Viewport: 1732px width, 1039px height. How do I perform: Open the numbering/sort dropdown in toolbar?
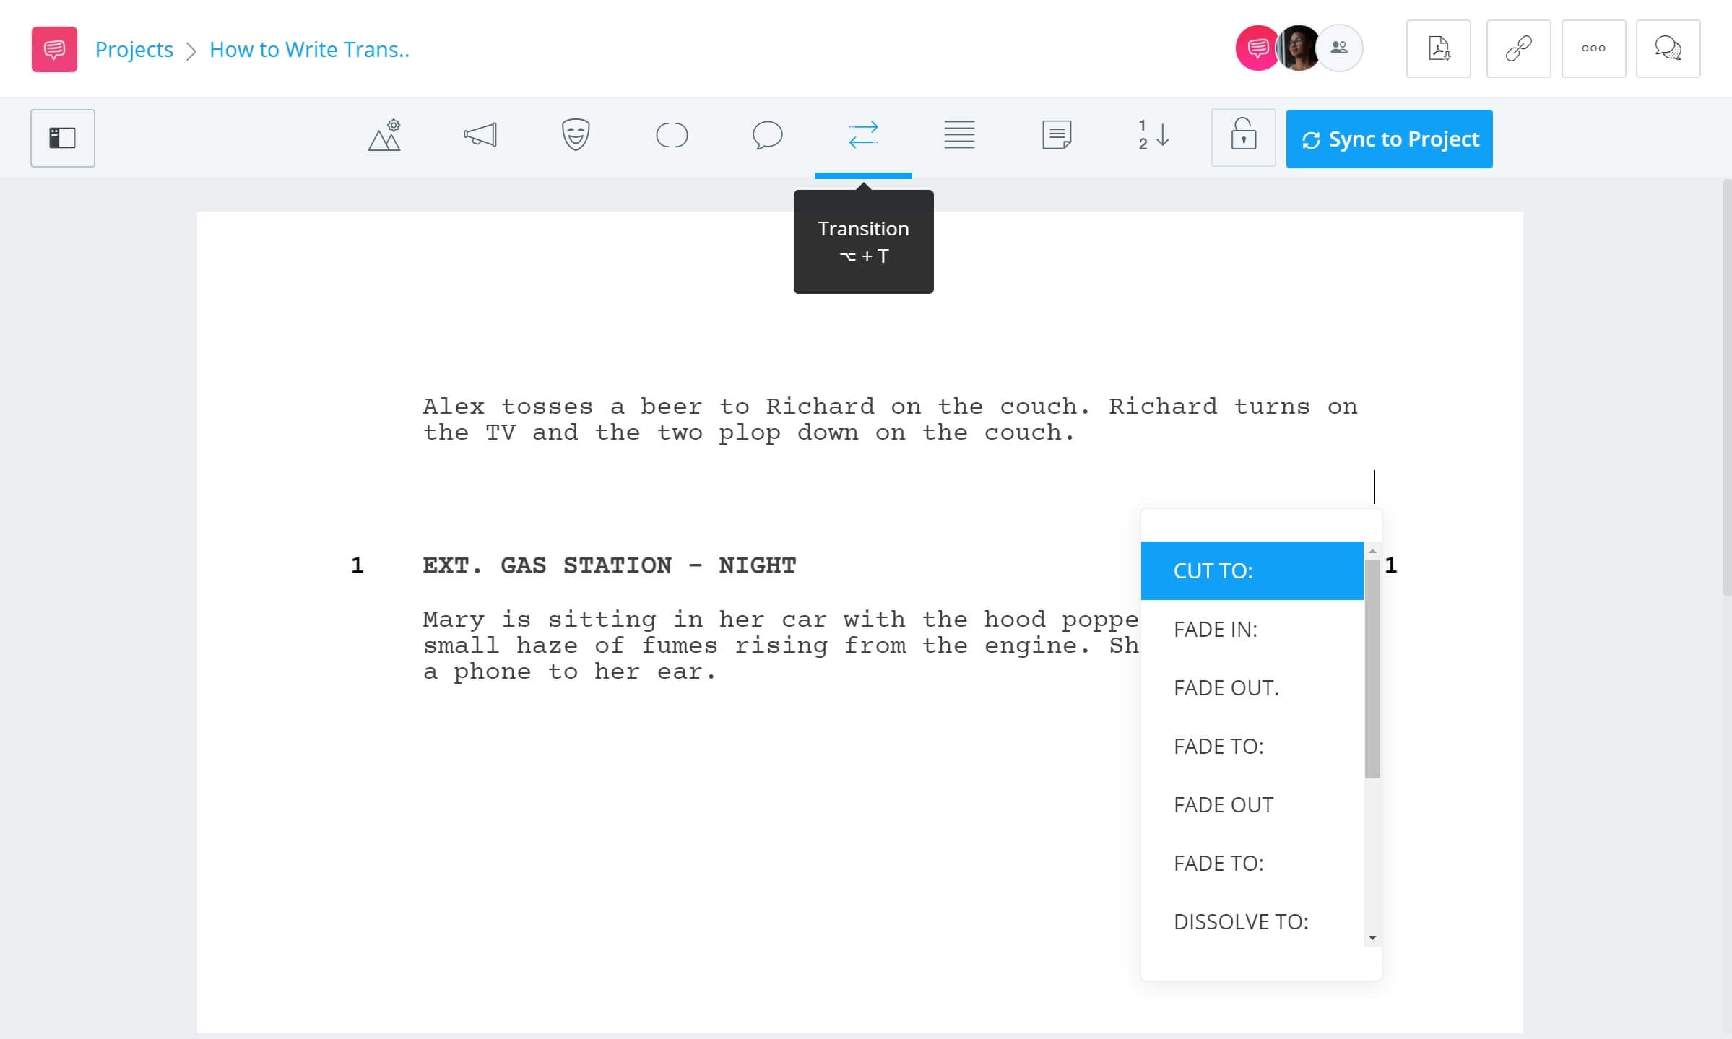pyautogui.click(x=1152, y=137)
